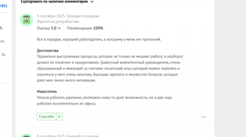246x137 pixels.
Task: Click the thanks counter showing 0
Action: [59, 117]
